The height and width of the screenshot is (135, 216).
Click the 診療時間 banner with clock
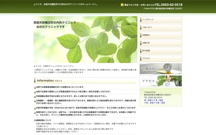(x=161, y=69)
